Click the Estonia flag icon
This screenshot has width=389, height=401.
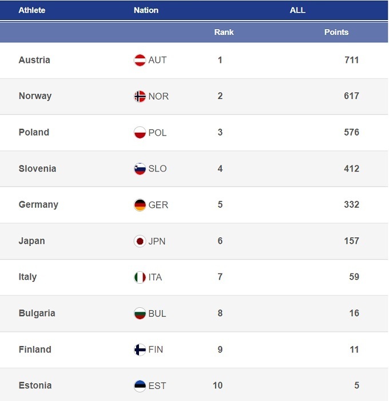(140, 386)
